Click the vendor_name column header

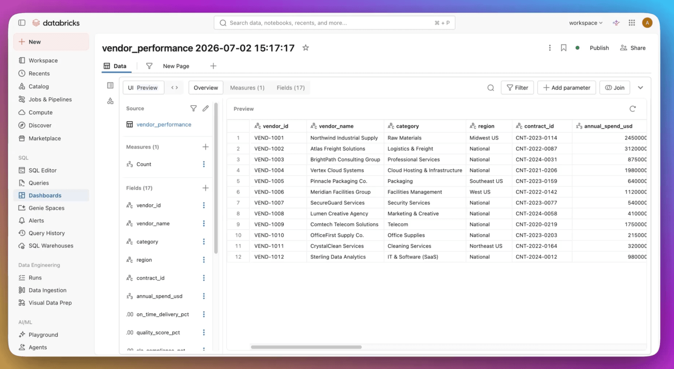click(x=345, y=126)
